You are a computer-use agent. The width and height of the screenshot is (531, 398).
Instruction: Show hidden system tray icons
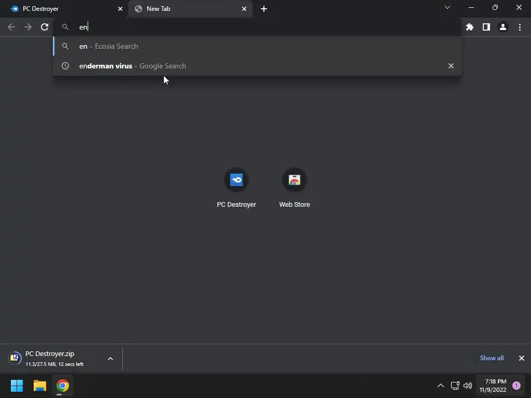[x=441, y=386]
